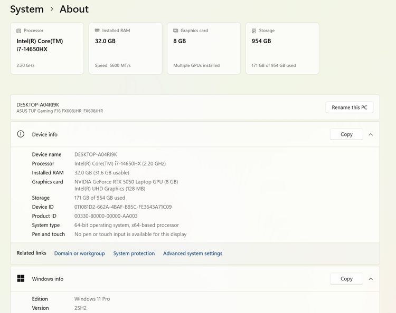Go back to System in breadcrumb

[27, 9]
